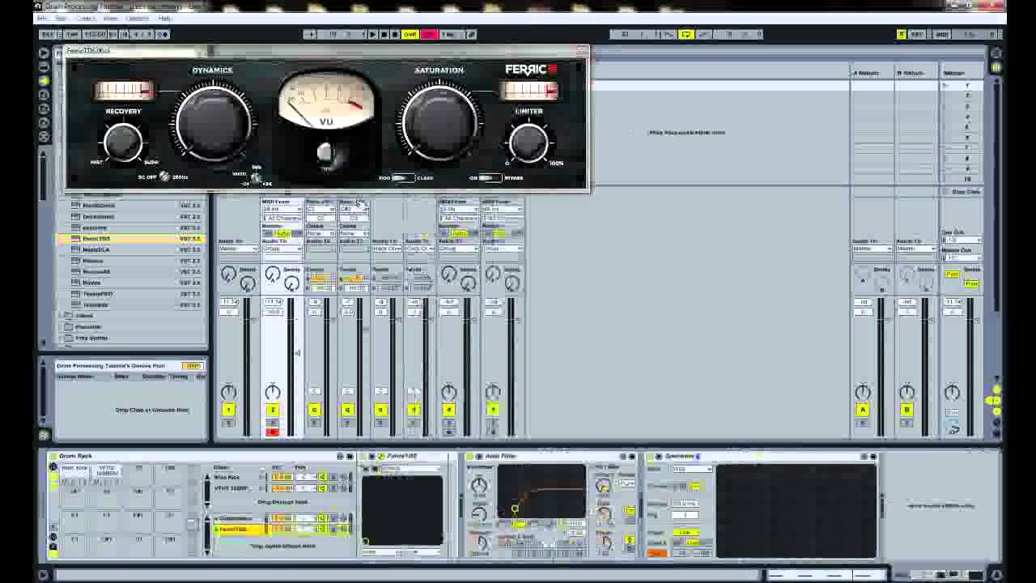Image resolution: width=1036 pixels, height=583 pixels.
Task: Click the TAP tempo button
Action: tap(72, 34)
